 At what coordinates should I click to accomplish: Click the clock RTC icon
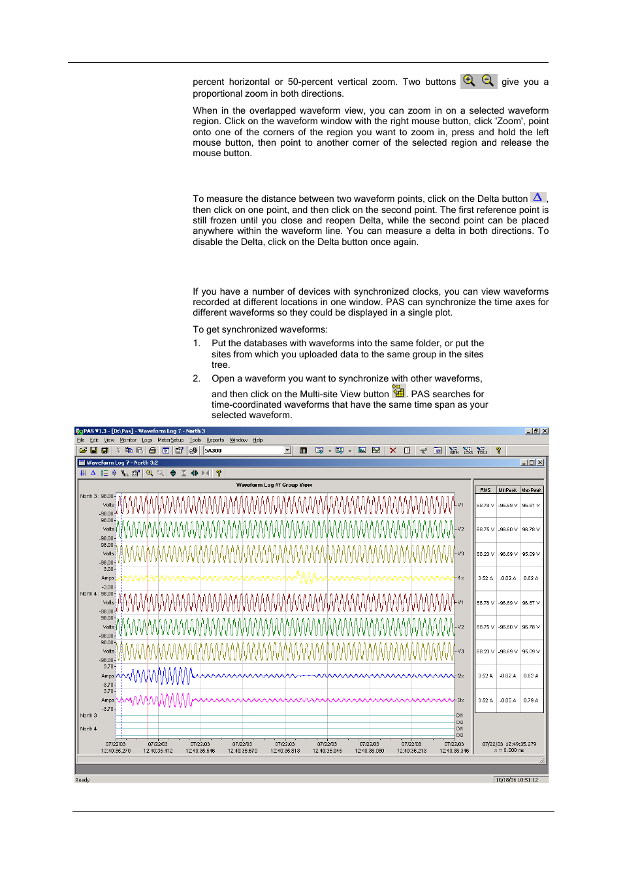pos(407,450)
